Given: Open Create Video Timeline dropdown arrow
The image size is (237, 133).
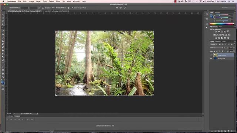Looking at the screenshot, I should click(x=113, y=126).
